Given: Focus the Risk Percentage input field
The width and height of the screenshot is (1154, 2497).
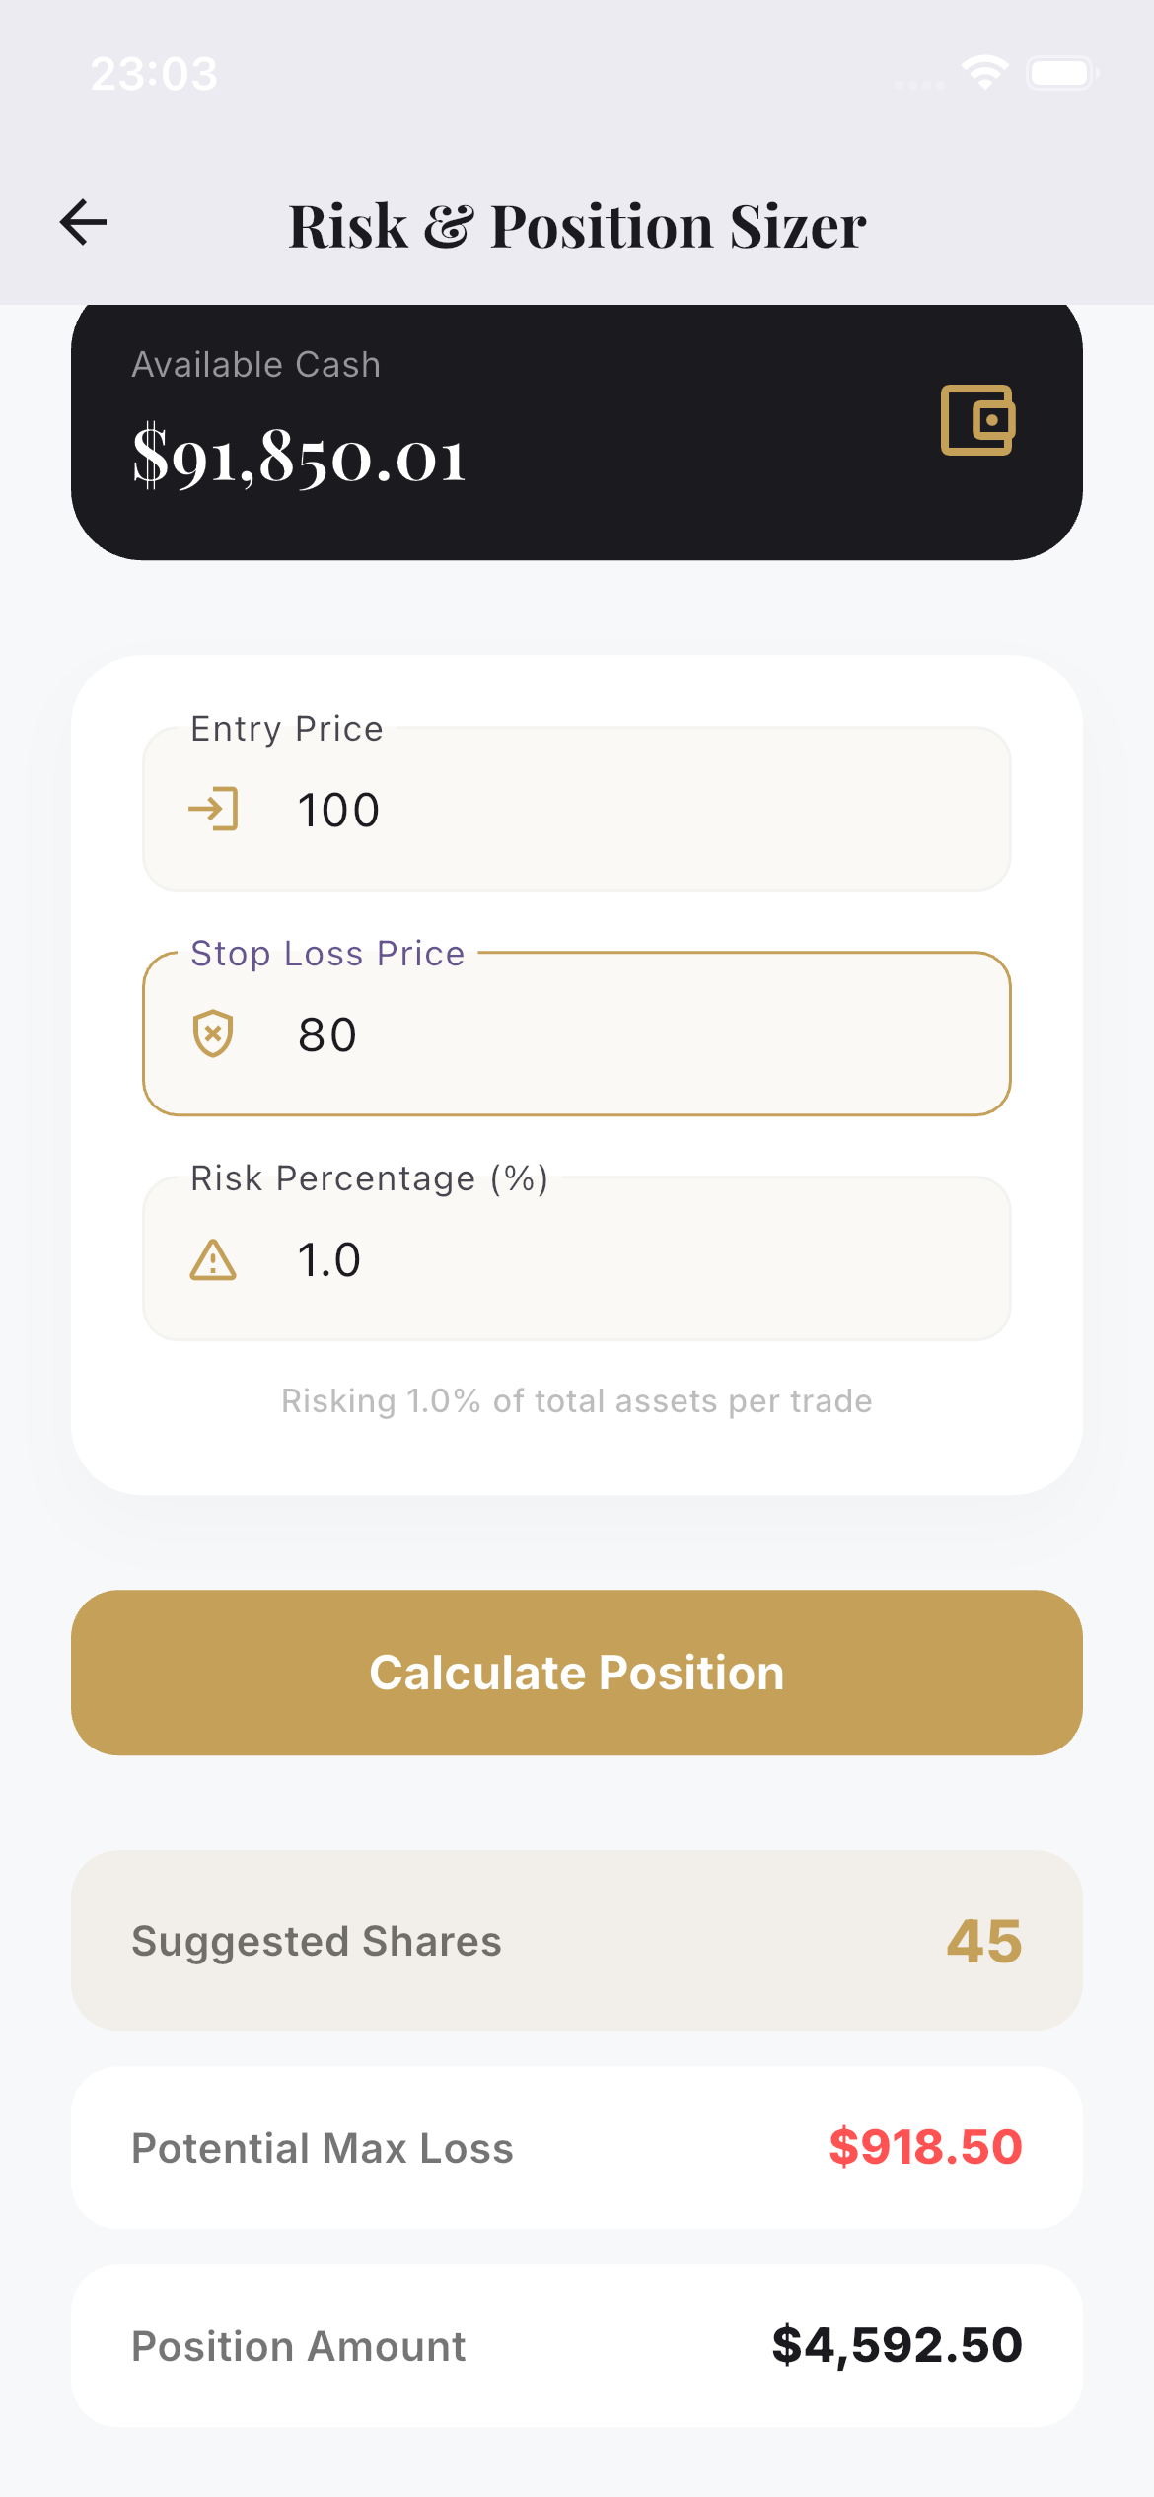Looking at the screenshot, I should point(631,1259).
